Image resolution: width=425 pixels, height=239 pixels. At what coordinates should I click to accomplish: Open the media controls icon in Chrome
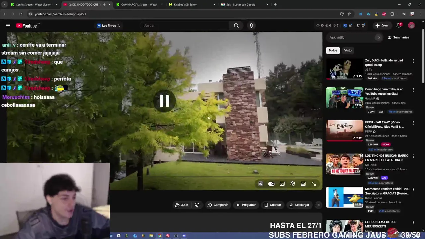point(404,14)
